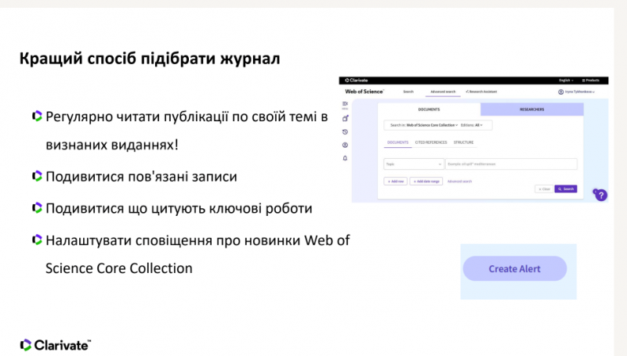Expand the Iryna Tykhonkova account dropdown
Screen dimensions: 627x356
coord(579,92)
